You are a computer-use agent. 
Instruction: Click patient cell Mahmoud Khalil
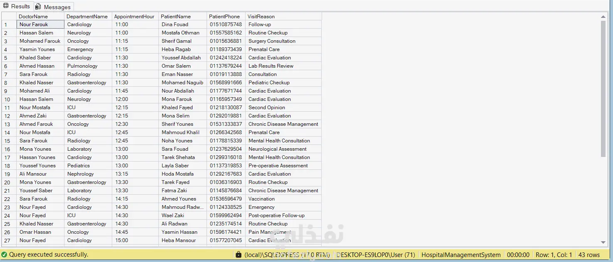[x=182, y=132]
